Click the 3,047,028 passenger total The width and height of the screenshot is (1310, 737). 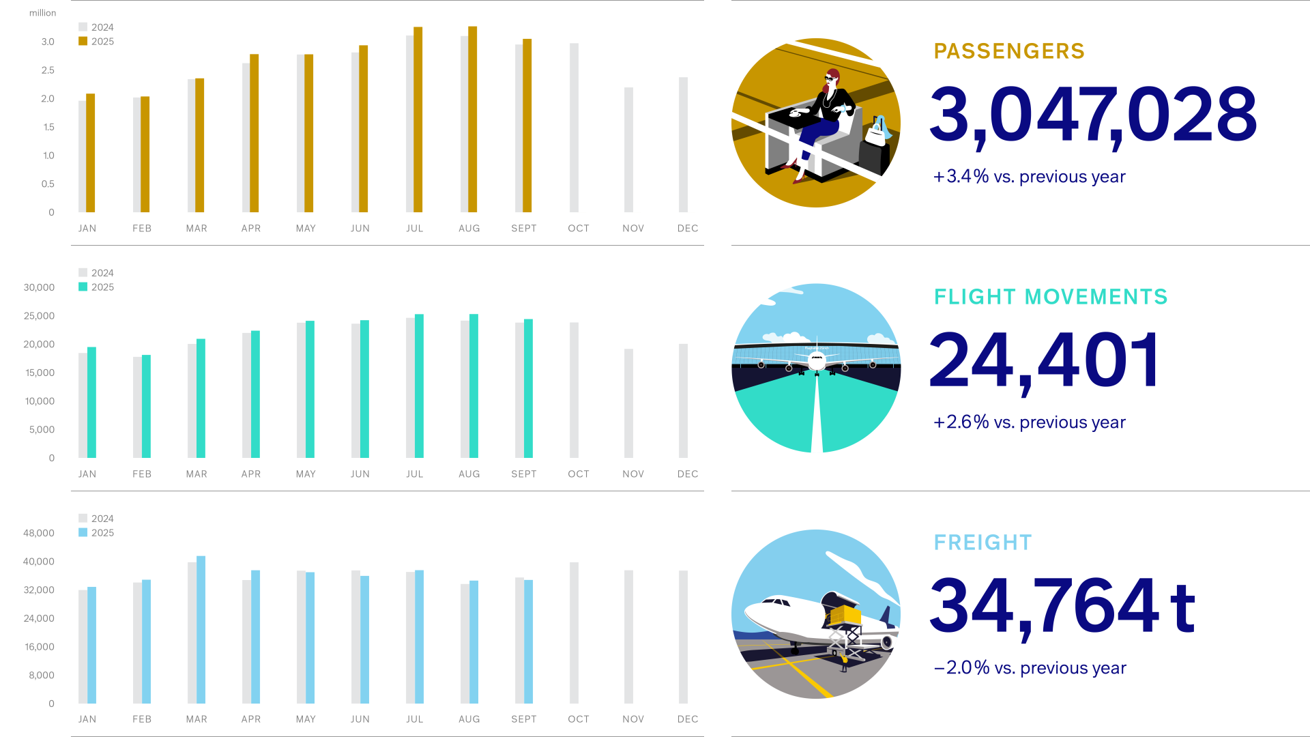[x=1093, y=115]
